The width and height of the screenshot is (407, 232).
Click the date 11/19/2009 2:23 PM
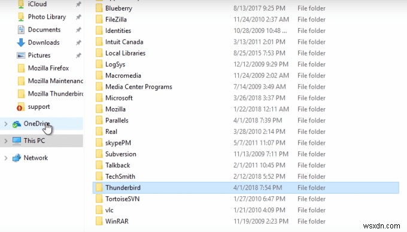click(260, 221)
